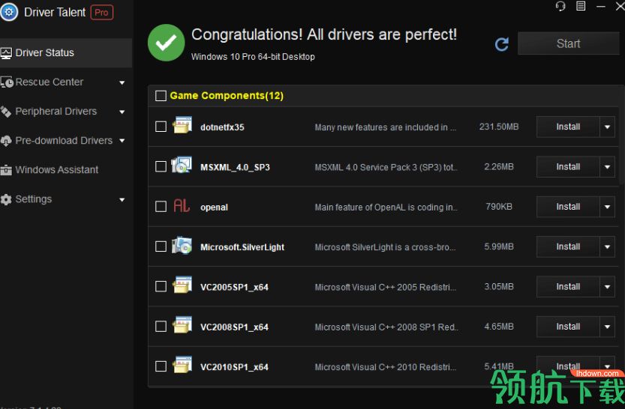Click the Pre-download Drivers cloud icon
The image size is (625, 409).
pyautogui.click(x=6, y=141)
